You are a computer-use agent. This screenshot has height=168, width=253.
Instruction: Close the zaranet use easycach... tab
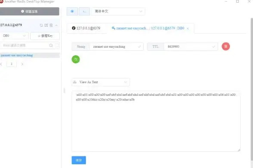click(x=188, y=28)
